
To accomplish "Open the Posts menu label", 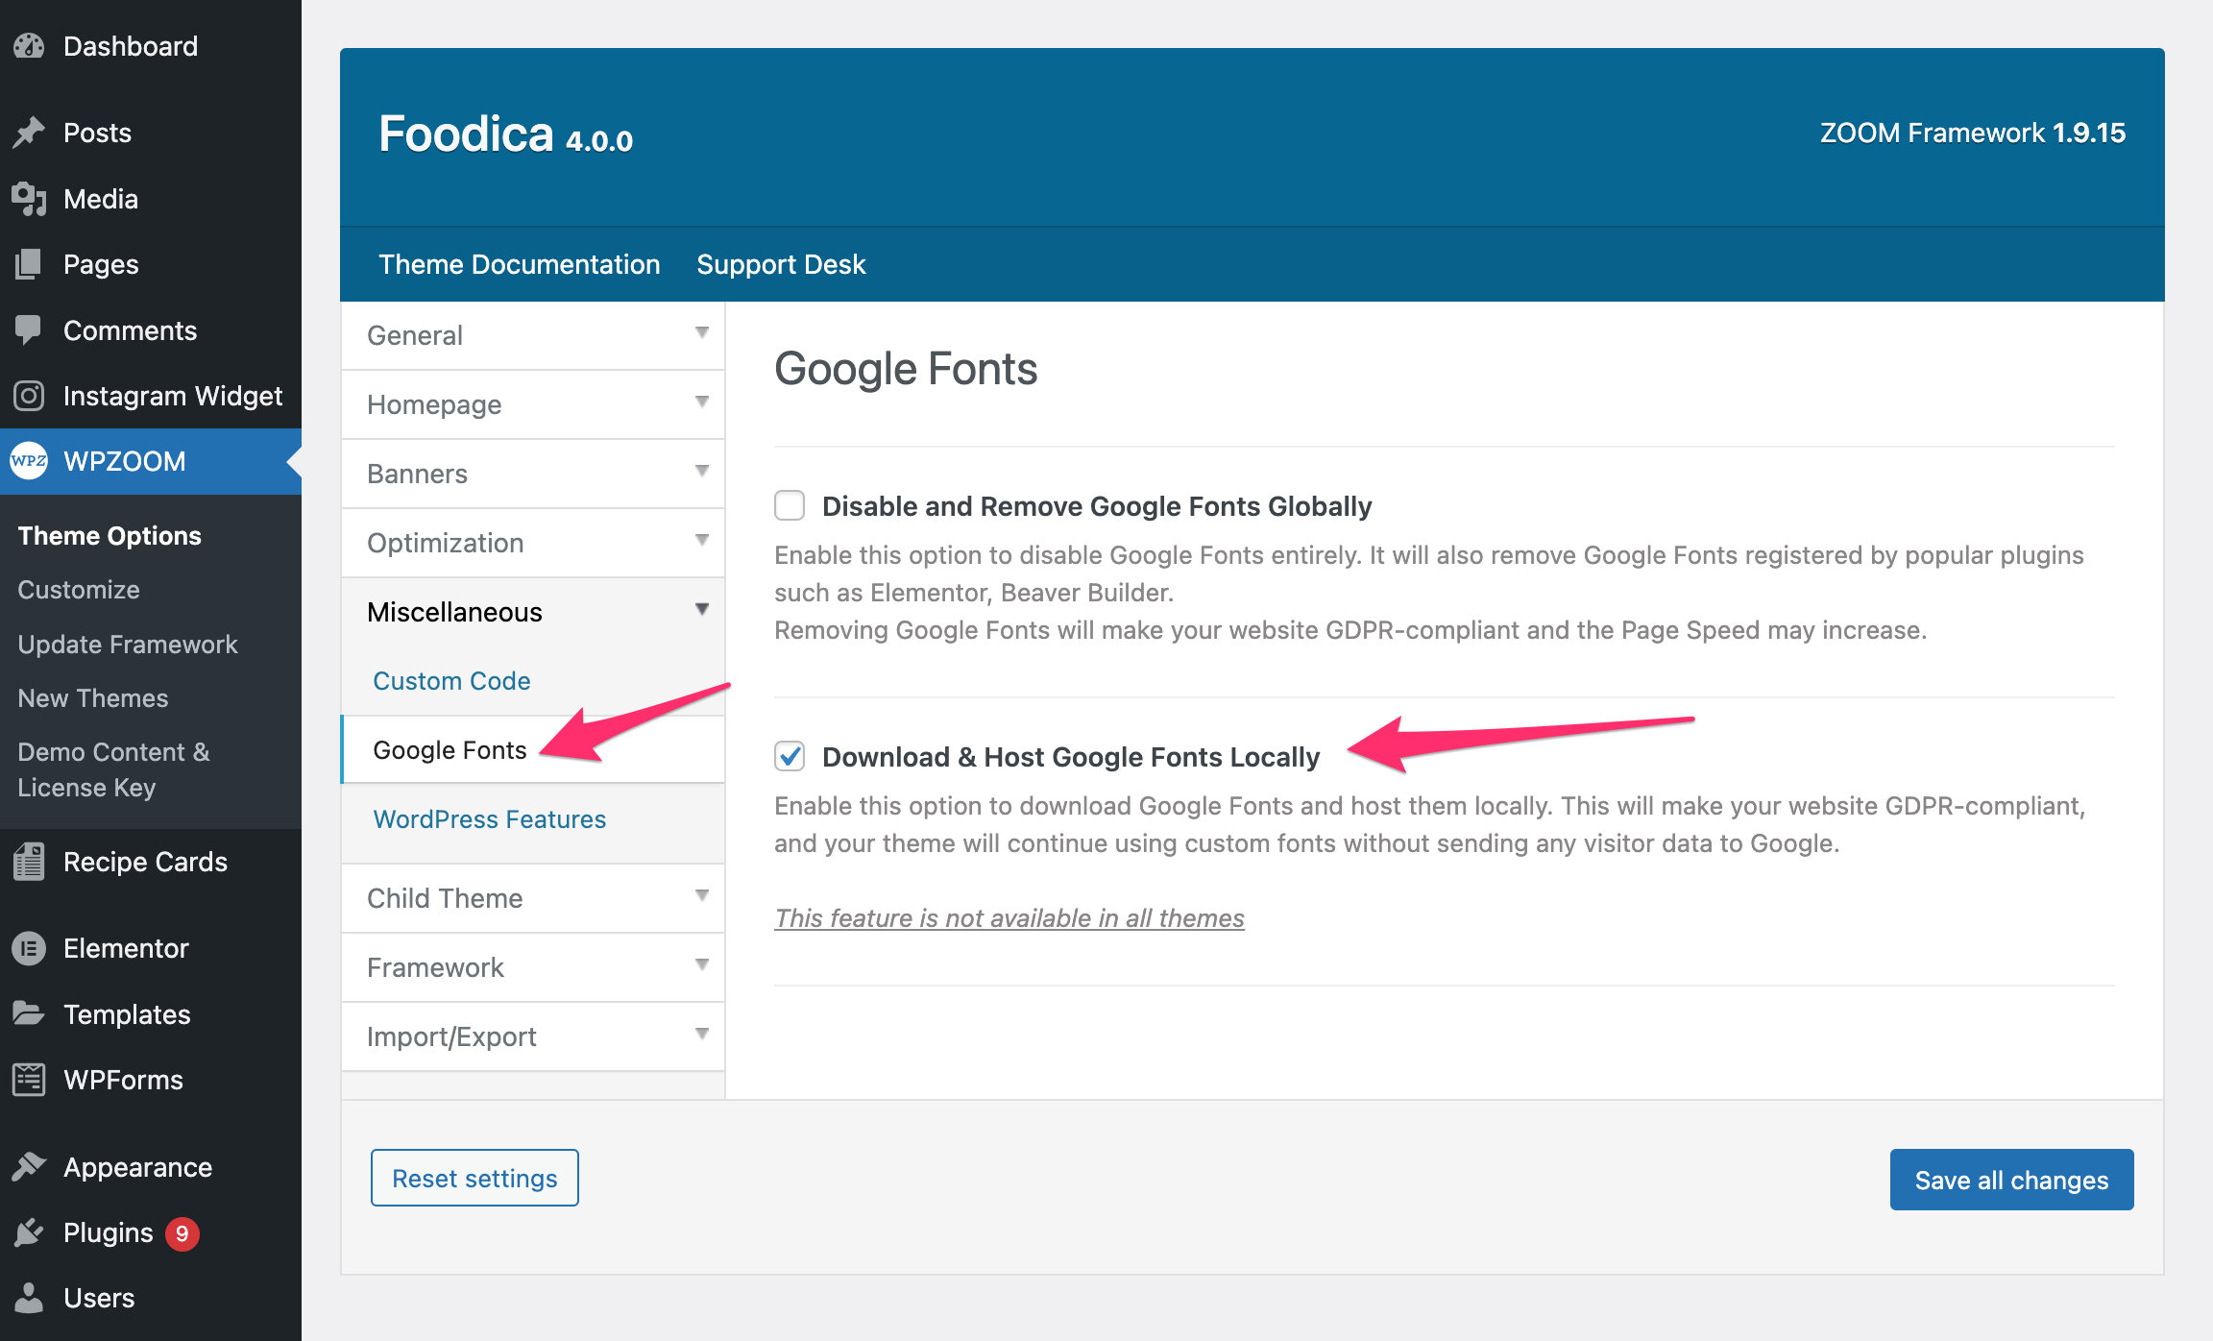I will click(x=97, y=133).
